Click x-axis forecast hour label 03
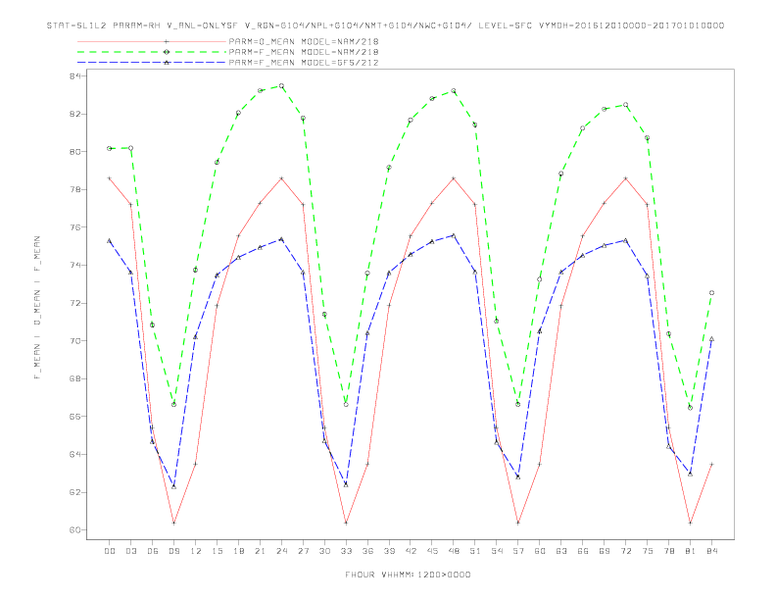 tap(130, 551)
